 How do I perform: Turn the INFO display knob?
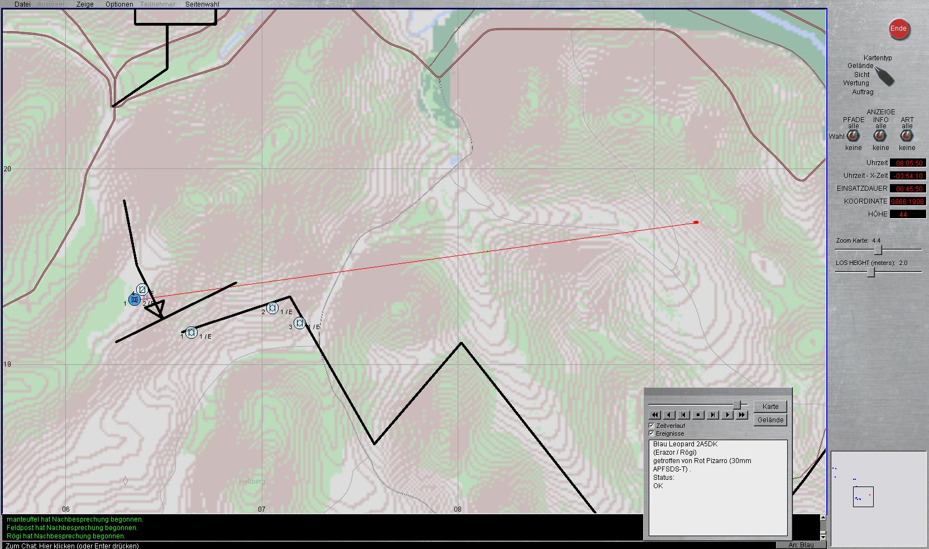(880, 136)
